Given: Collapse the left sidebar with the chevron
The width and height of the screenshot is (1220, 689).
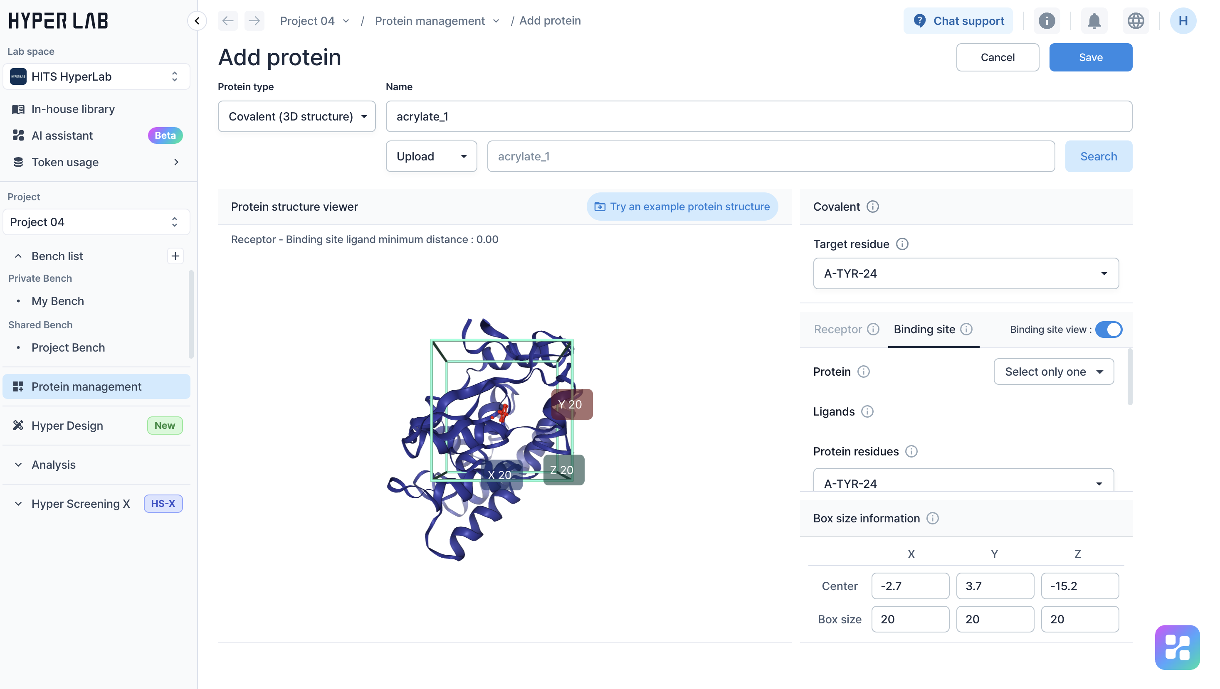Looking at the screenshot, I should tap(197, 21).
